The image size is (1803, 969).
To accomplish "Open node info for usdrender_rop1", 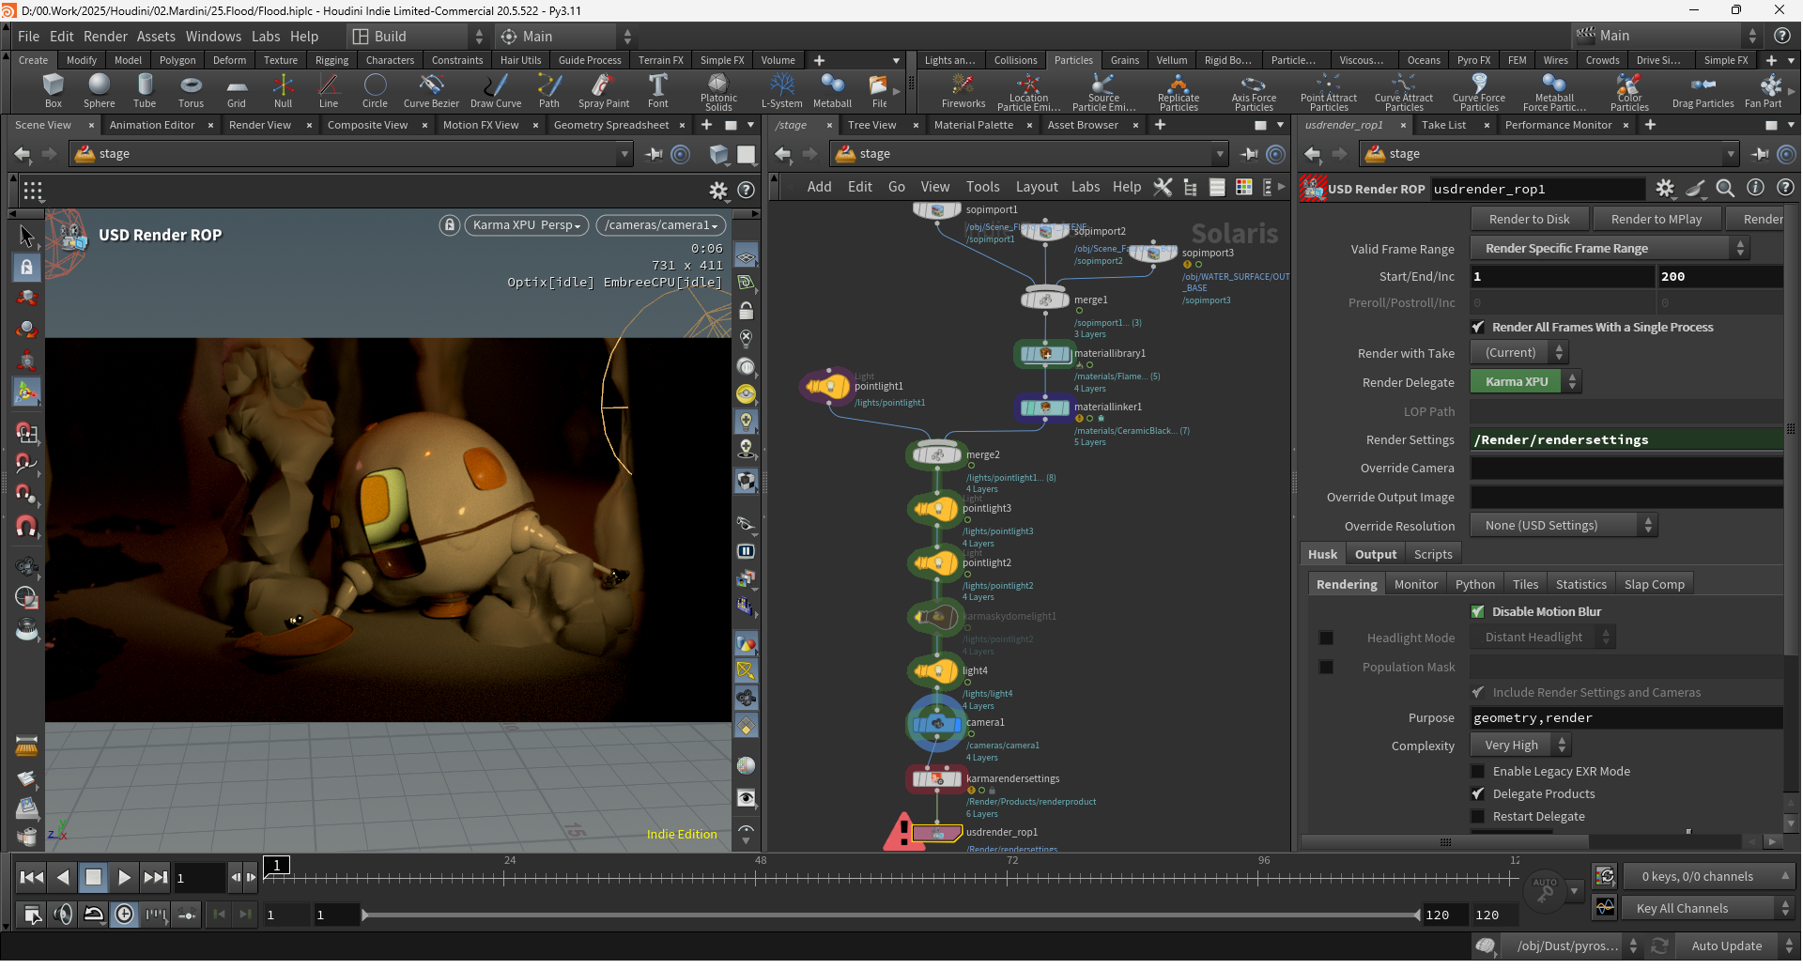I will tap(1755, 189).
